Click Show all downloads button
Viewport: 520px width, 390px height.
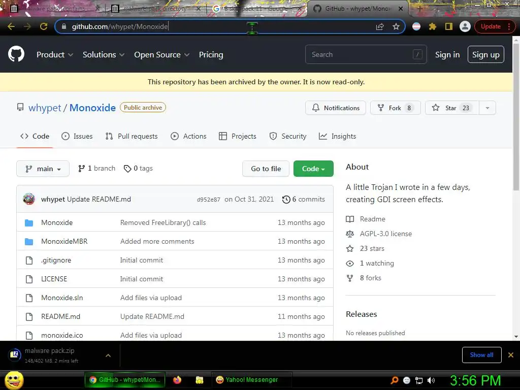coord(481,355)
